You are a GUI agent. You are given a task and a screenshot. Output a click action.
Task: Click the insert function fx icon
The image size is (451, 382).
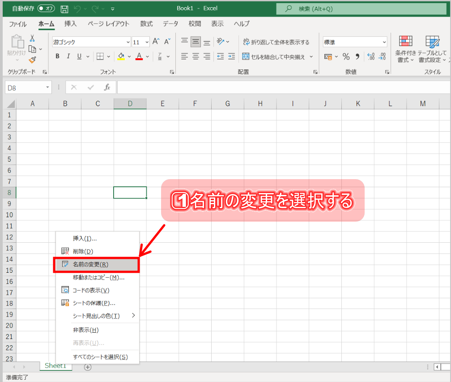(107, 87)
